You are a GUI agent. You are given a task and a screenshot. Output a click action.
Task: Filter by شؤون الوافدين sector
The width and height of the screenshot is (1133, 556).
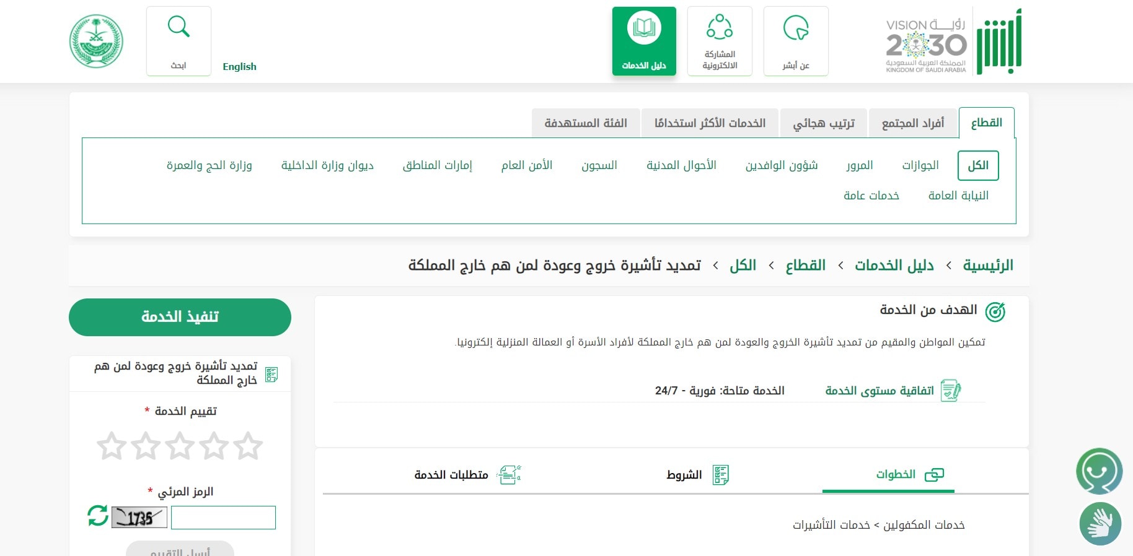tap(781, 165)
